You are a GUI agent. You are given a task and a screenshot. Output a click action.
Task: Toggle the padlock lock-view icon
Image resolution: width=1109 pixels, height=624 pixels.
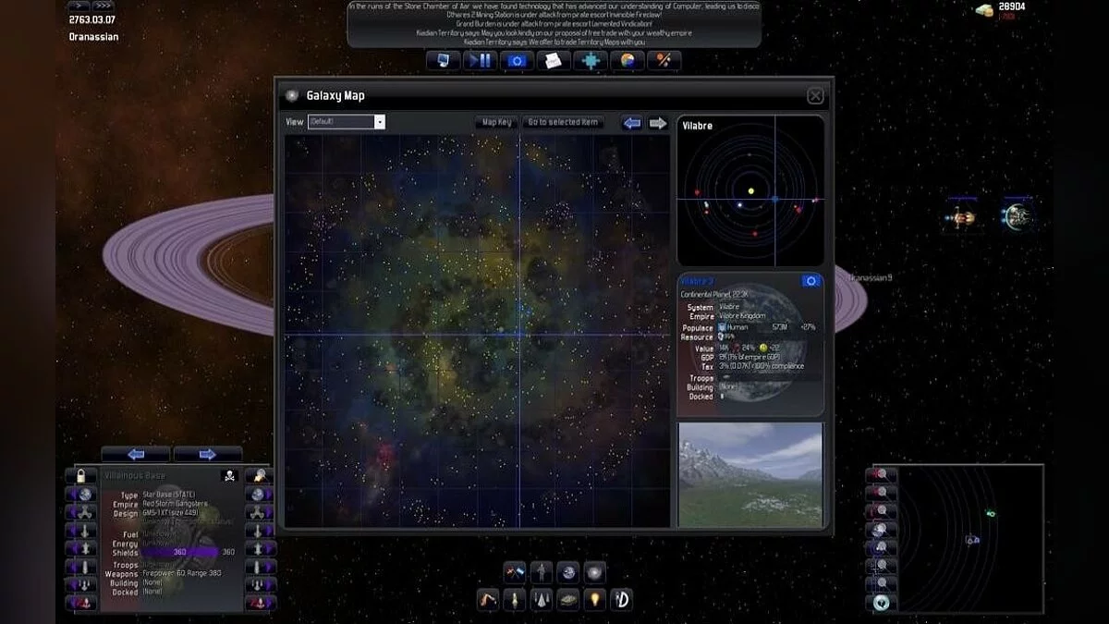tap(80, 476)
